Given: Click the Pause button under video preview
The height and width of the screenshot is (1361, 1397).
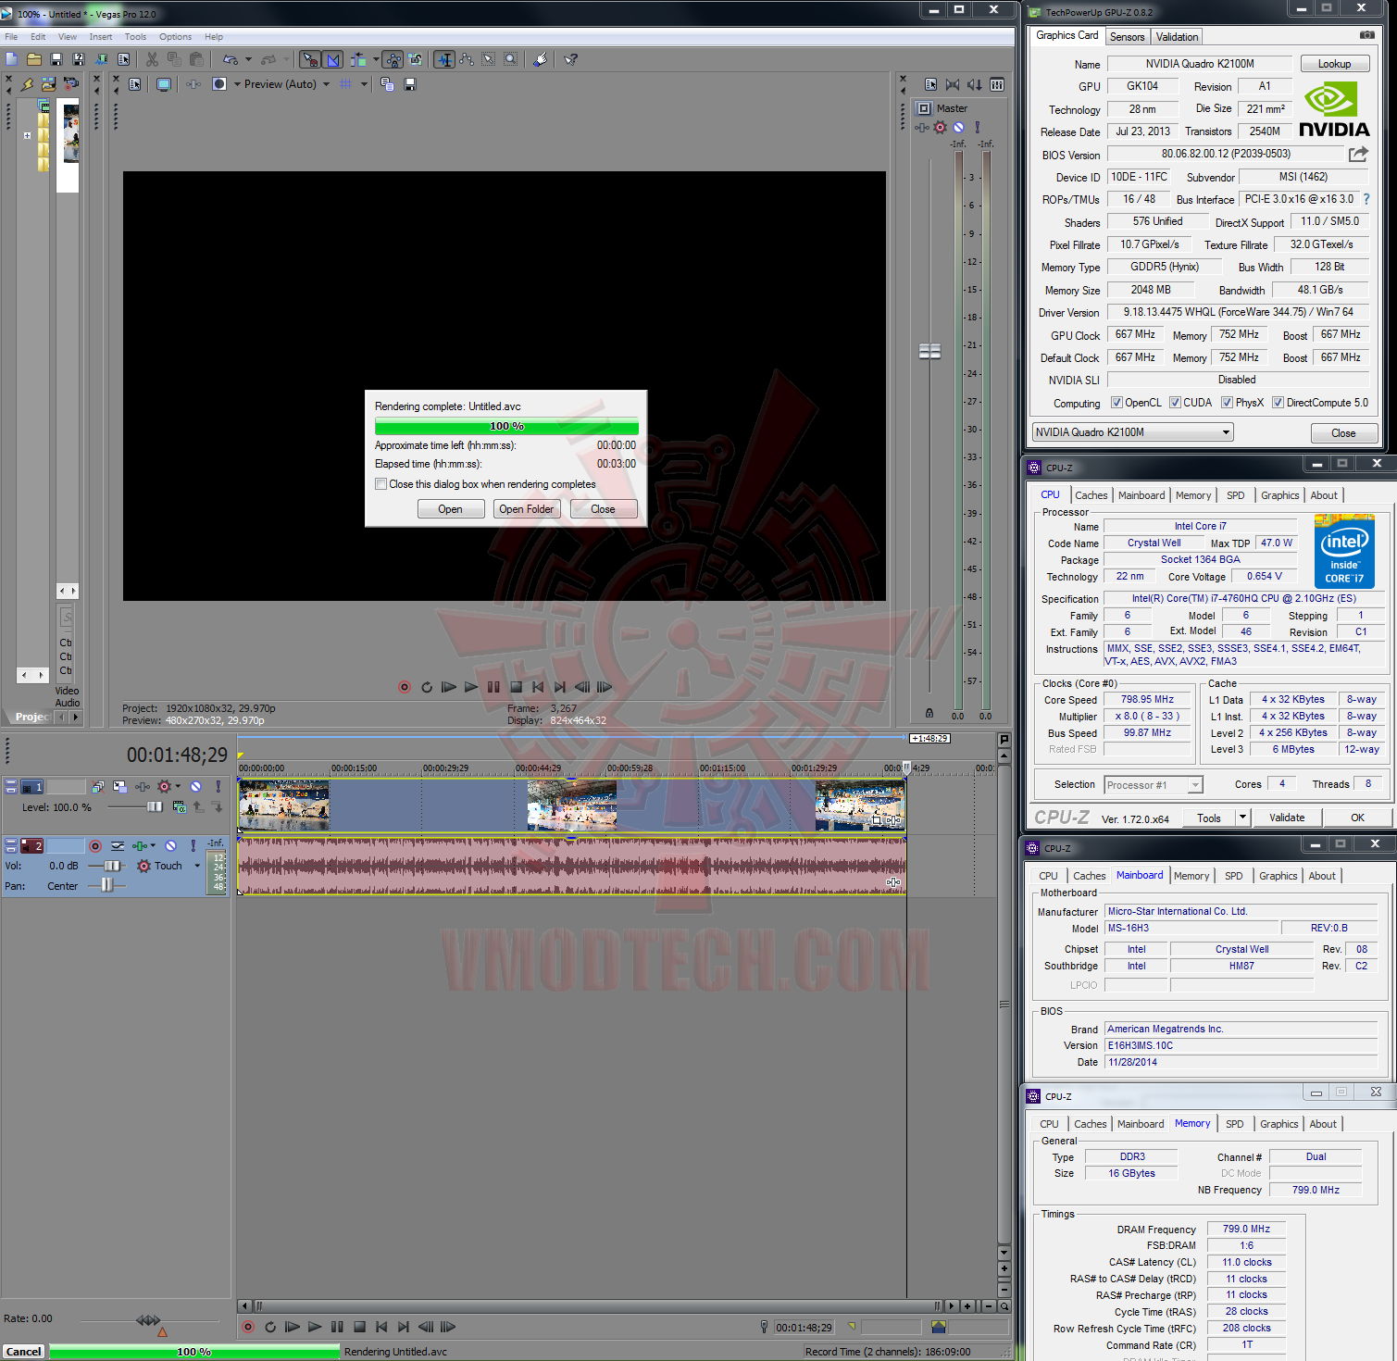Looking at the screenshot, I should 493,687.
